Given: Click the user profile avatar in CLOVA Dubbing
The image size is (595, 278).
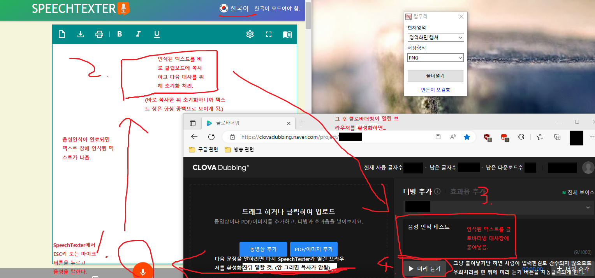Looking at the screenshot, I should coord(588,168).
